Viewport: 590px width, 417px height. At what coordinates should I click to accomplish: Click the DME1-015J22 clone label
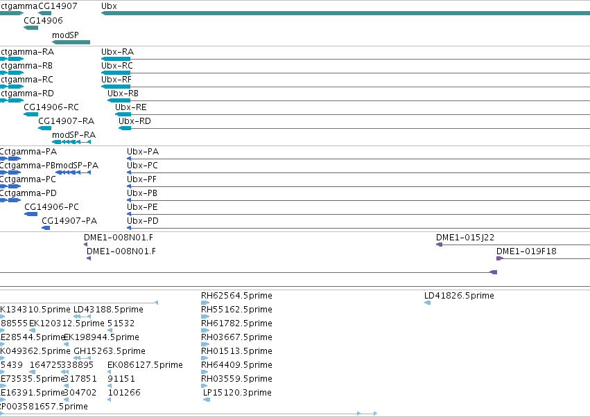[465, 238]
